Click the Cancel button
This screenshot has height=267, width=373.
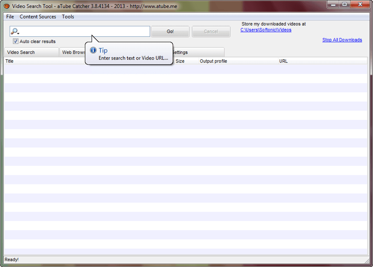coord(211,31)
